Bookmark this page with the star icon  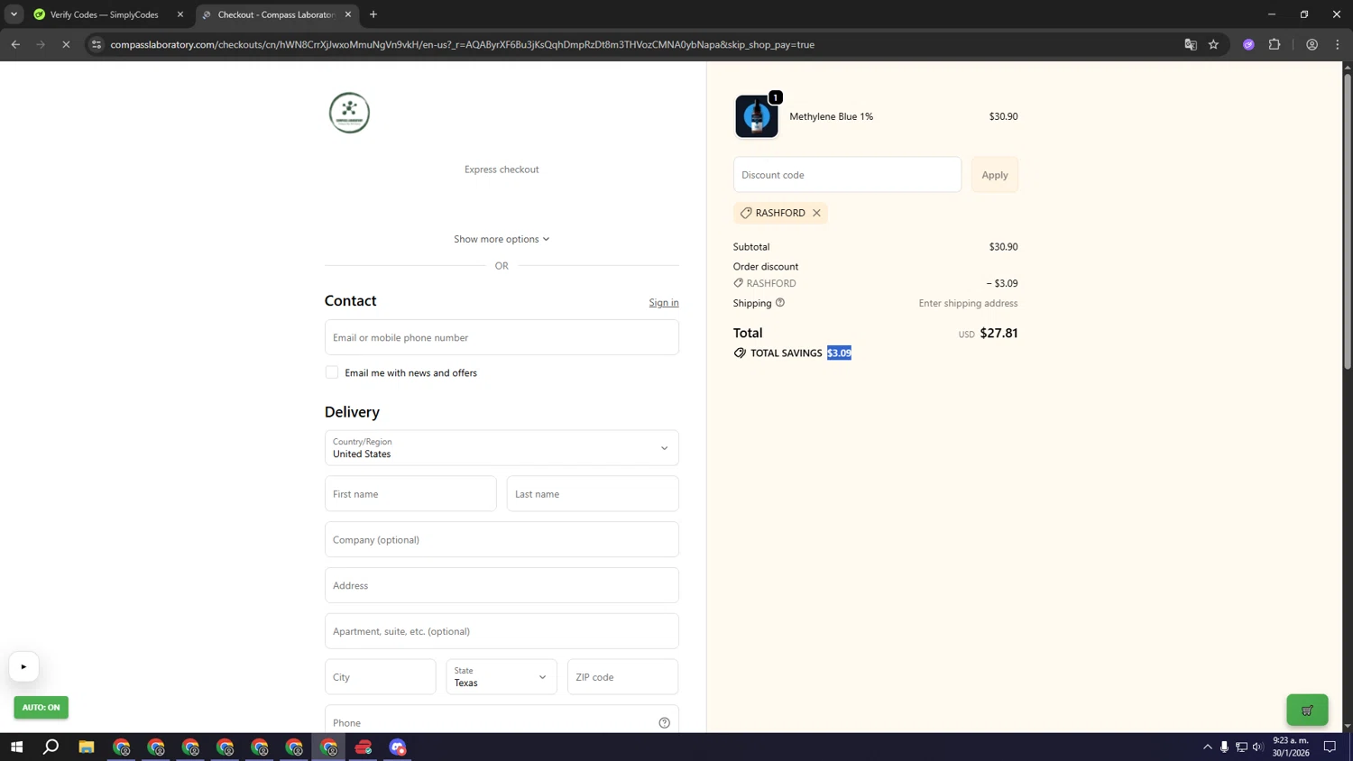coord(1214,44)
